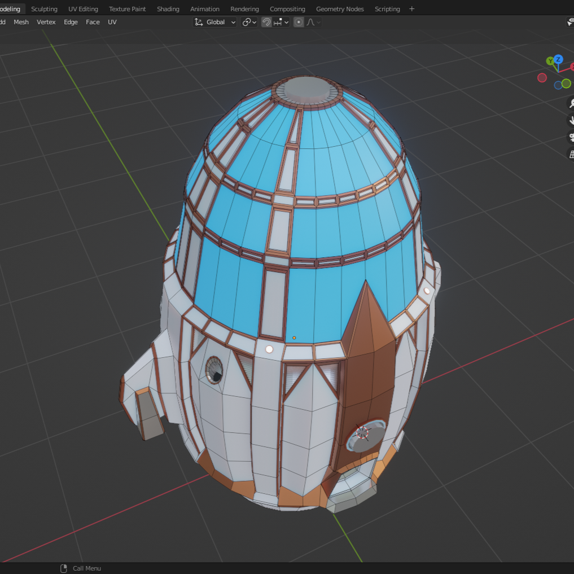Open the snapping options dropdown
This screenshot has height=574, width=574.
[x=281, y=22]
